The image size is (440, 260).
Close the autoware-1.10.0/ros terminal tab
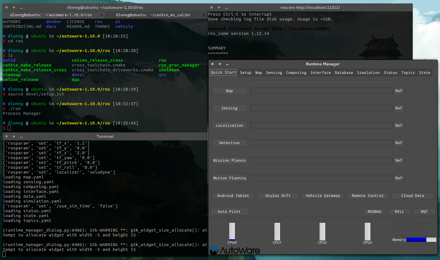coord(102,15)
